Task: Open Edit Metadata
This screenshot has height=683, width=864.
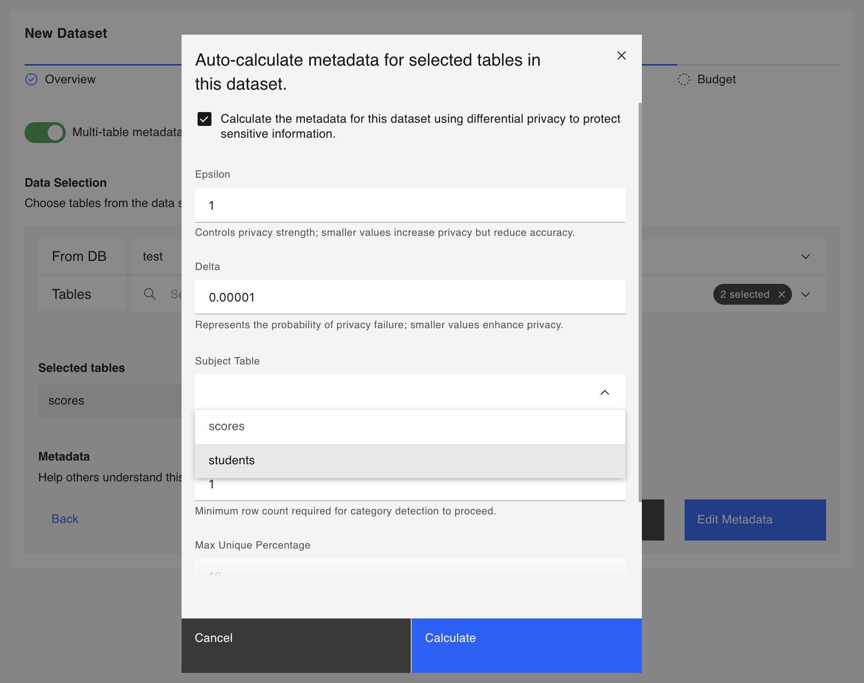Action: click(x=755, y=520)
